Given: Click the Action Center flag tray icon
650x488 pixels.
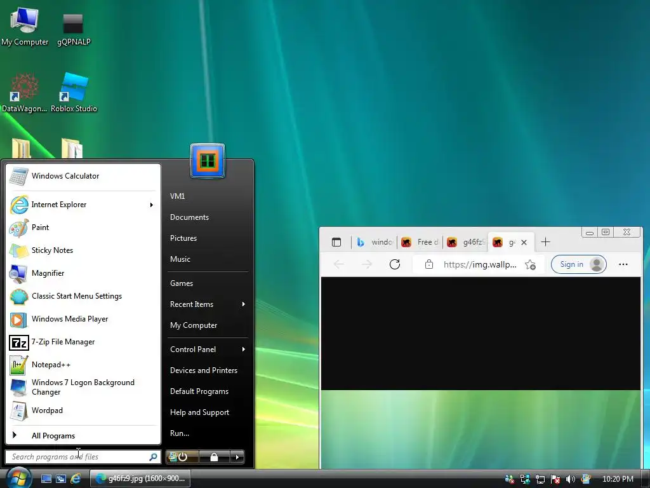Looking at the screenshot, I should [555, 479].
